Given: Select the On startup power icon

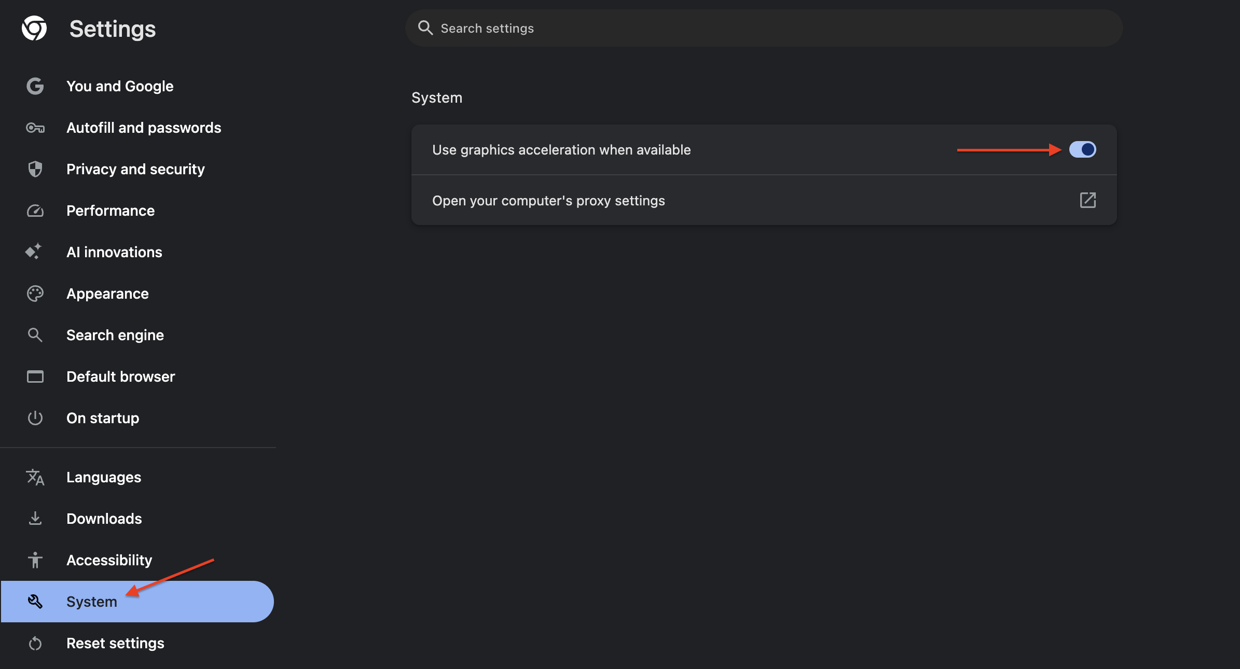Looking at the screenshot, I should click(x=35, y=418).
